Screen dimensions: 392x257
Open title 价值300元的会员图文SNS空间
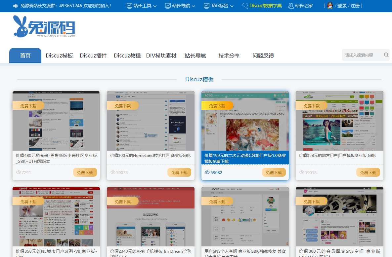coord(339,253)
